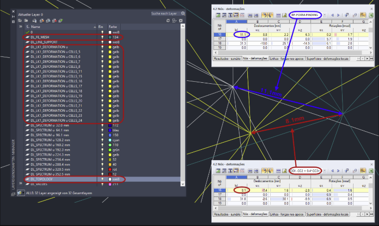Click the auto-hide toggle on layer palette
Viewport: 379px width, 226px height.
(13, 16)
